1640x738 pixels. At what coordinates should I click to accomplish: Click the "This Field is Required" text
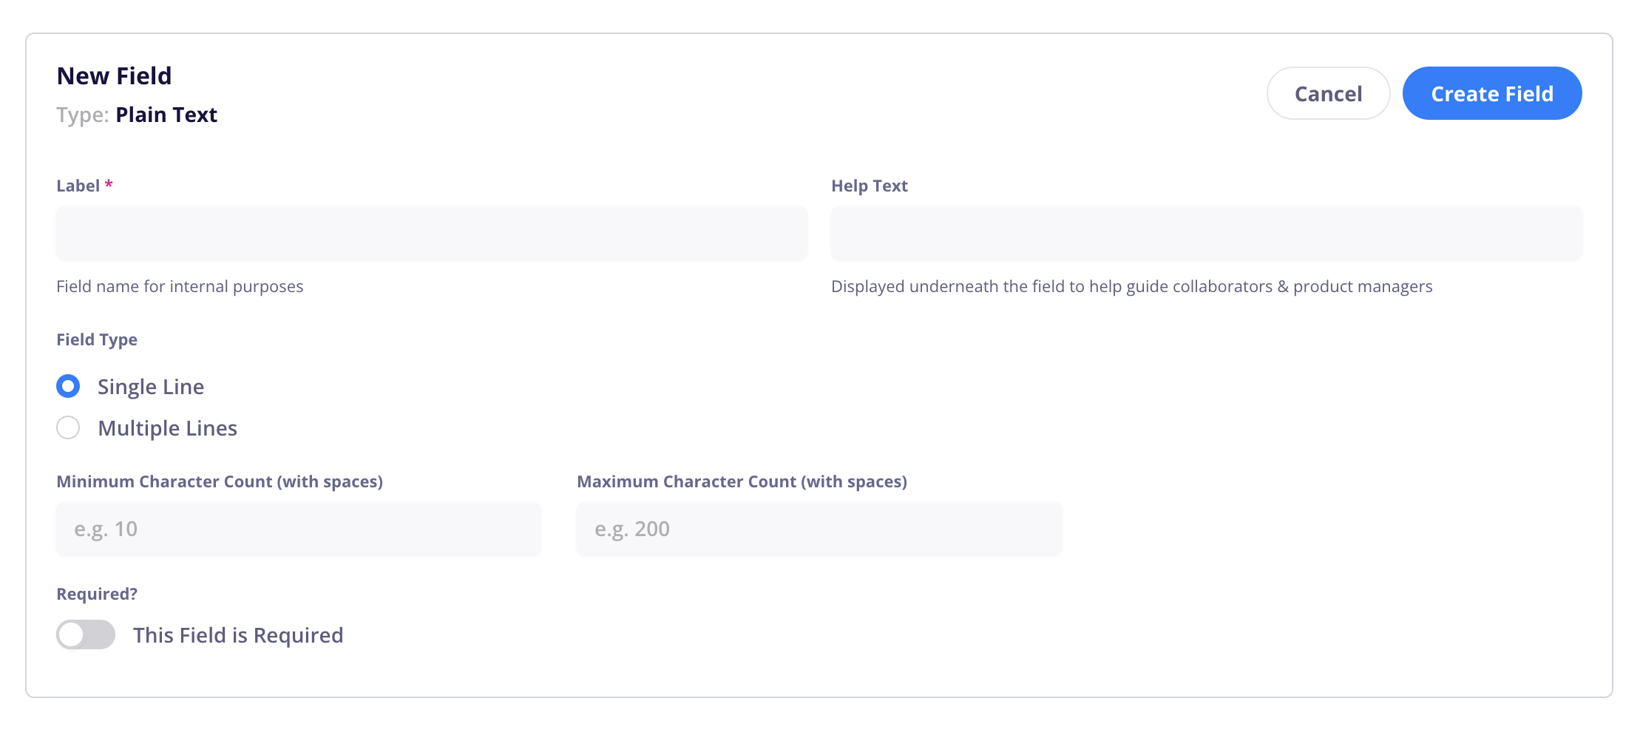[x=238, y=635]
